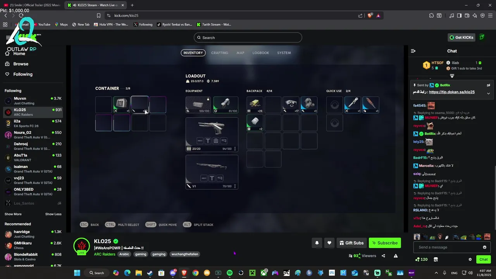Open GMHikaru recommended channel
Image resolution: width=496 pixels, height=279 pixels.
33,245
